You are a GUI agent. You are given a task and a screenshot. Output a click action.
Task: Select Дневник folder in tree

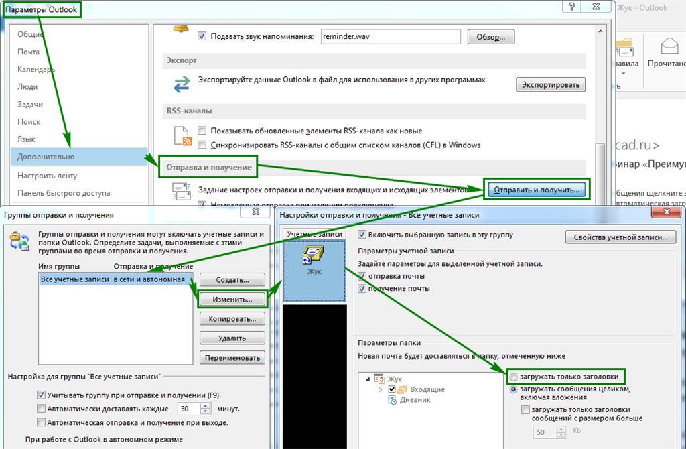[x=415, y=399]
